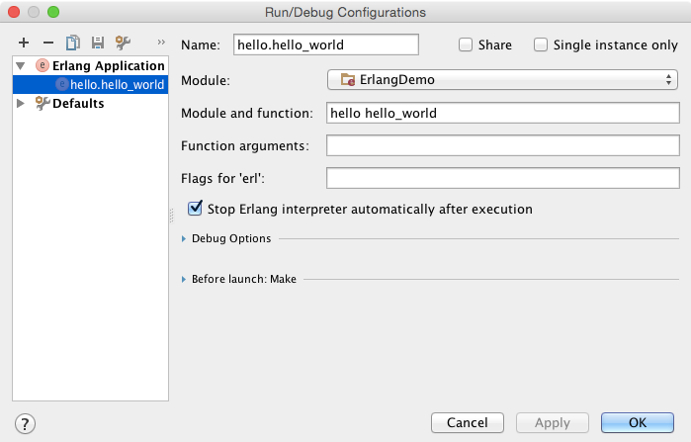Viewport: 691px width, 442px height.
Task: Click the Add New Configuration plus icon
Action: coord(24,43)
